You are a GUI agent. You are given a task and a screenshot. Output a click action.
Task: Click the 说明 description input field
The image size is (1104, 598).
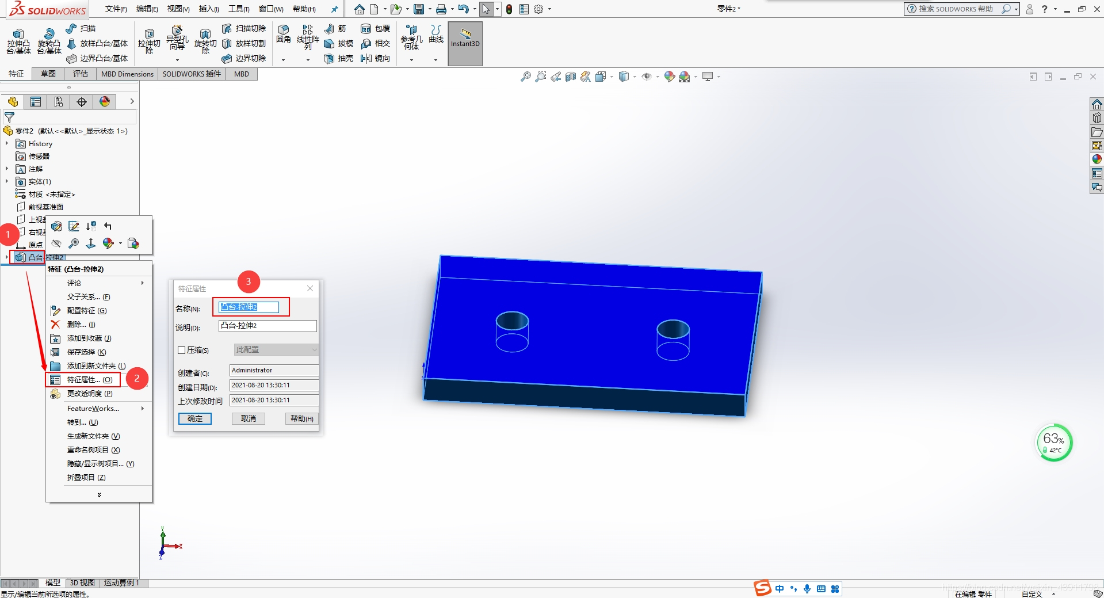268,326
